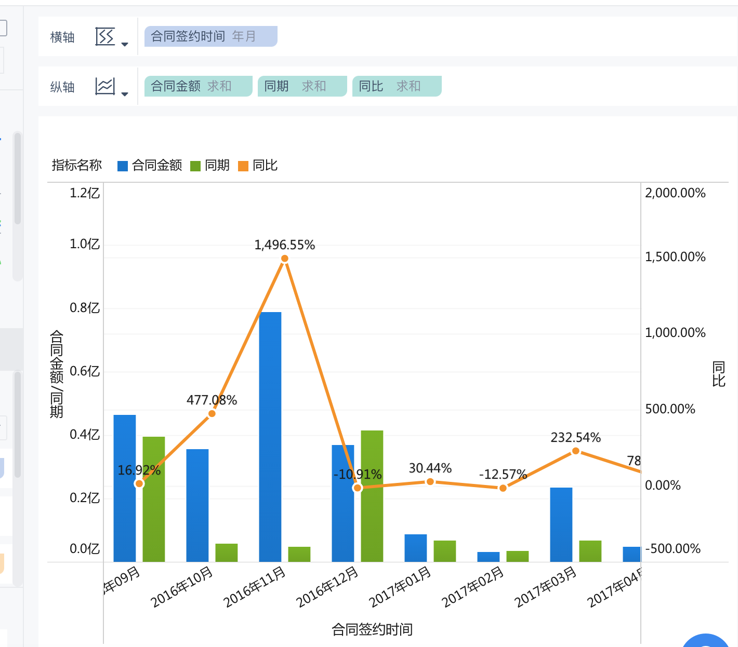Click the 同比 right axis title
This screenshot has width=738, height=647.
click(x=719, y=374)
